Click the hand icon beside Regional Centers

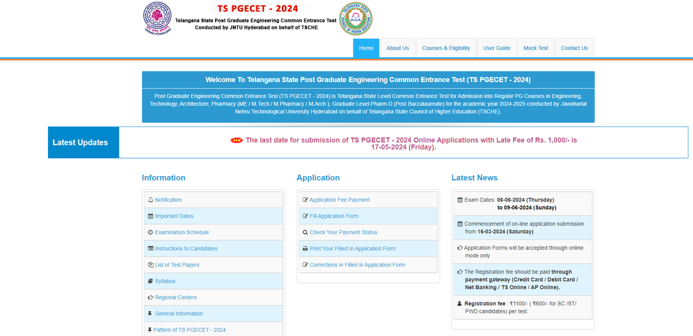pyautogui.click(x=151, y=297)
